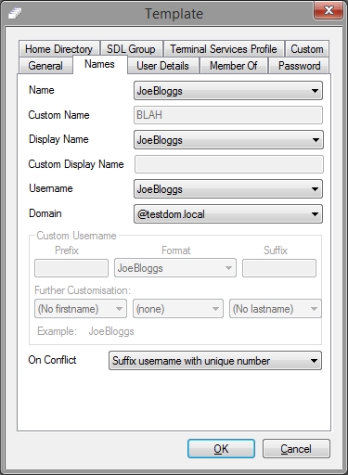Click the Custom Display Name label
Screen dimensions: 348x475
click(x=76, y=164)
